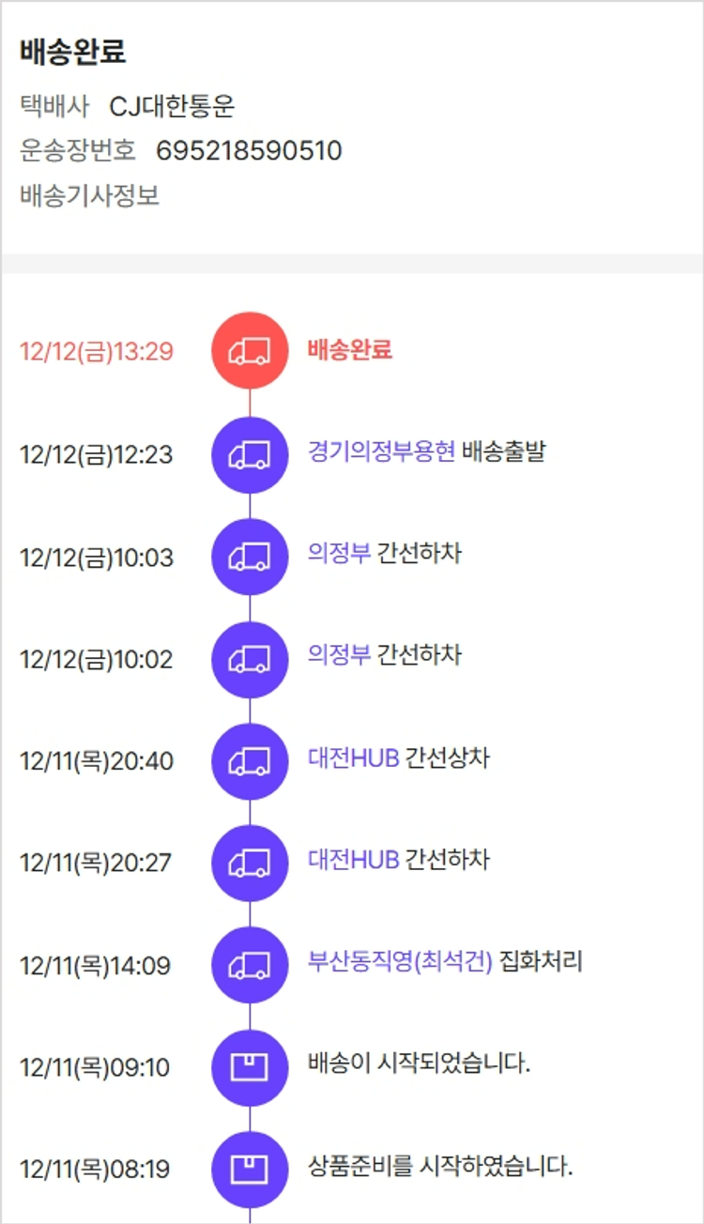Select the tracking number 695218590510
704x1224 pixels.
pos(249,151)
